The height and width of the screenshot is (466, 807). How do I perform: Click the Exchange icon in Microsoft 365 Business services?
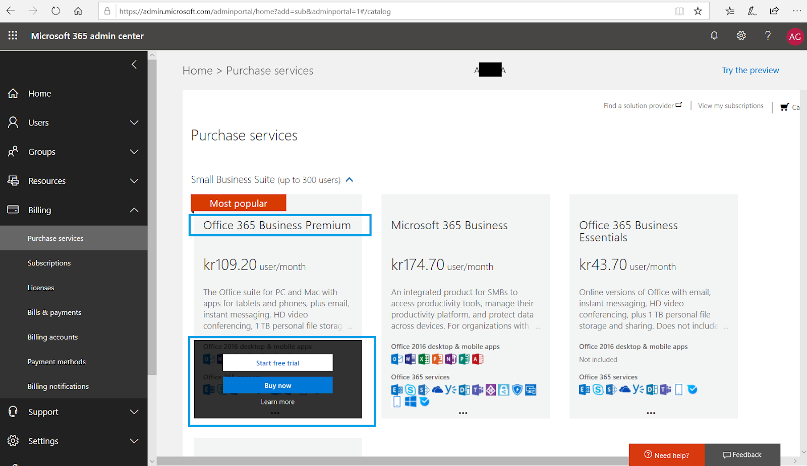coord(397,390)
